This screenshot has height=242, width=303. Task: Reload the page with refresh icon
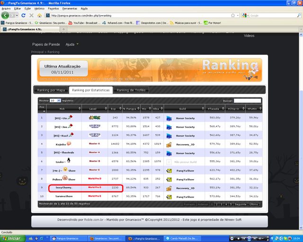23,16
